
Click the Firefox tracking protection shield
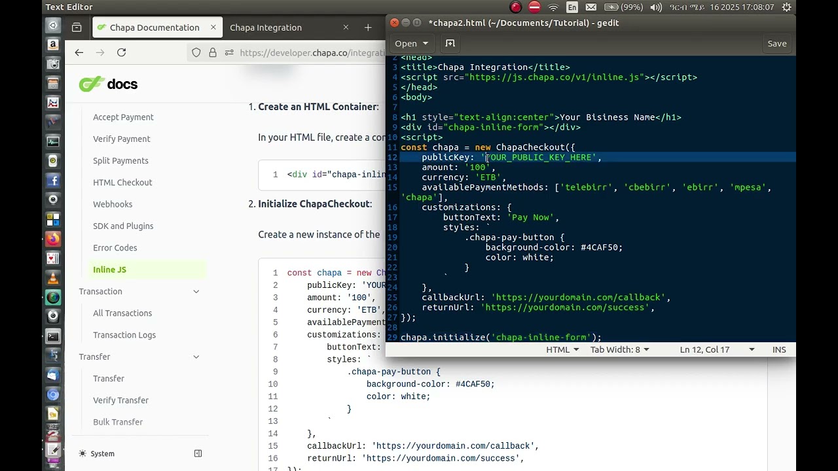[x=196, y=52]
